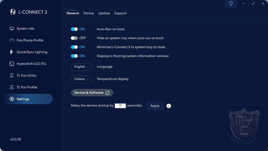Maximize the L-Connect 3 window
Image resolution: width=268 pixels, height=151 pixels.
[x=253, y=3]
